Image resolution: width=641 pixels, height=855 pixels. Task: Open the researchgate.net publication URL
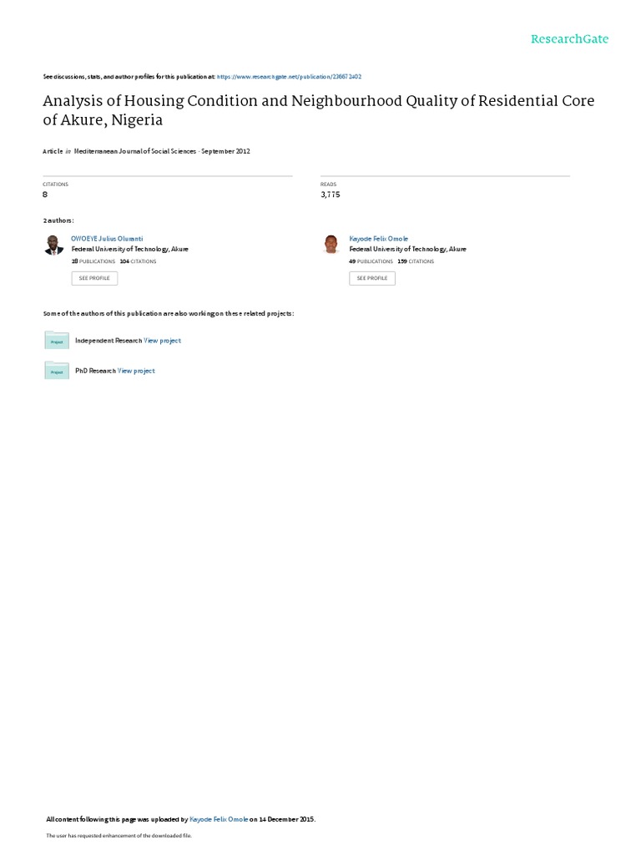pos(289,76)
